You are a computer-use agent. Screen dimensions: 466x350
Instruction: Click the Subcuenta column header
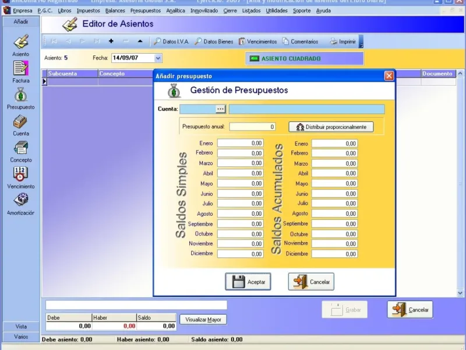click(x=72, y=73)
